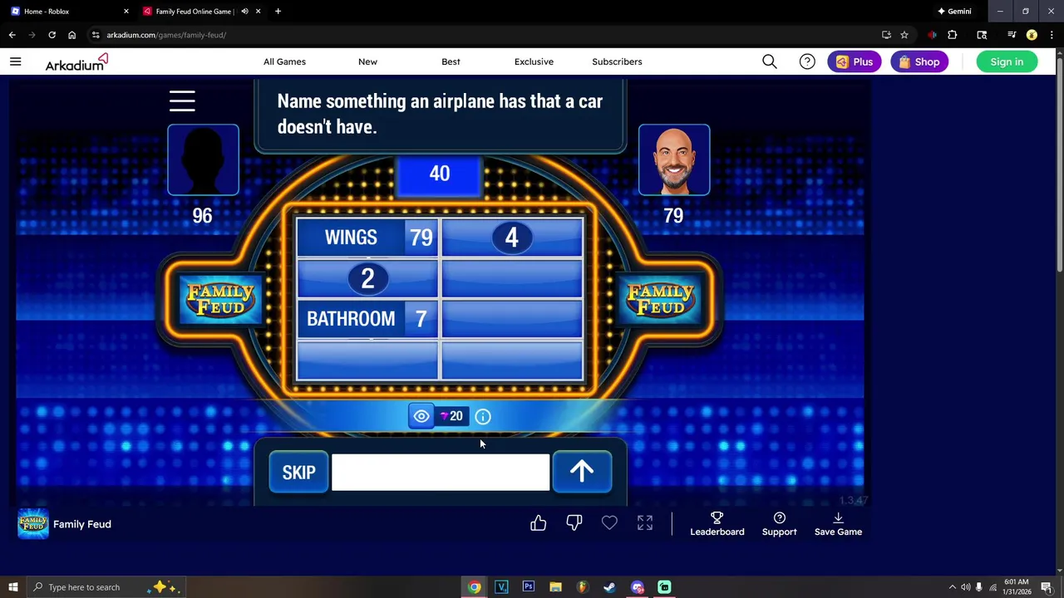Reload the current page

[x=52, y=35]
